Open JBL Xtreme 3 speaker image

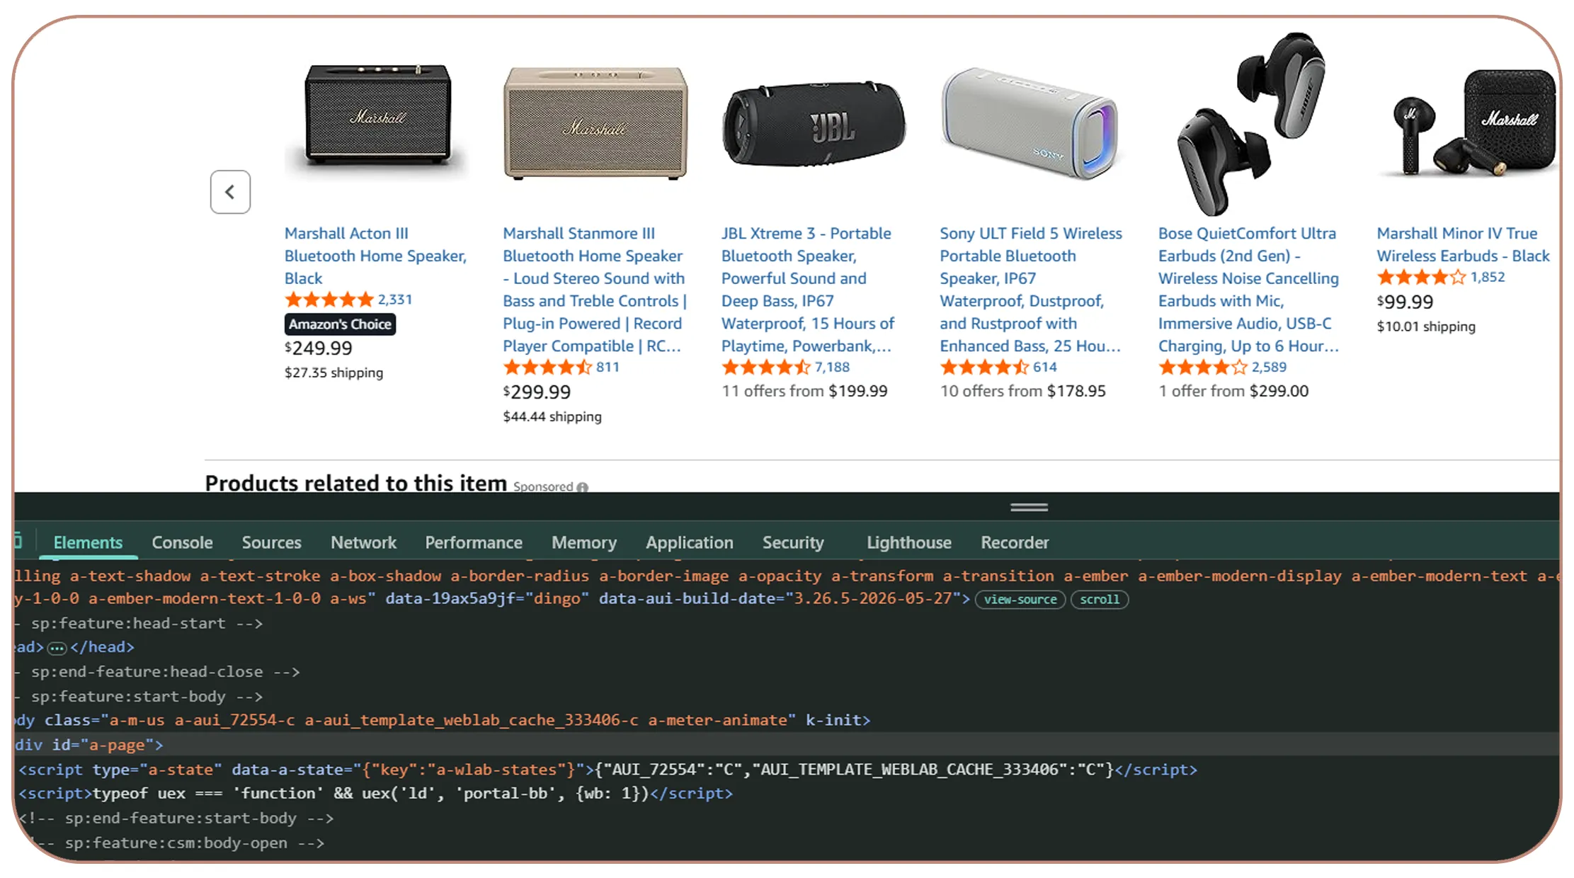(x=814, y=125)
